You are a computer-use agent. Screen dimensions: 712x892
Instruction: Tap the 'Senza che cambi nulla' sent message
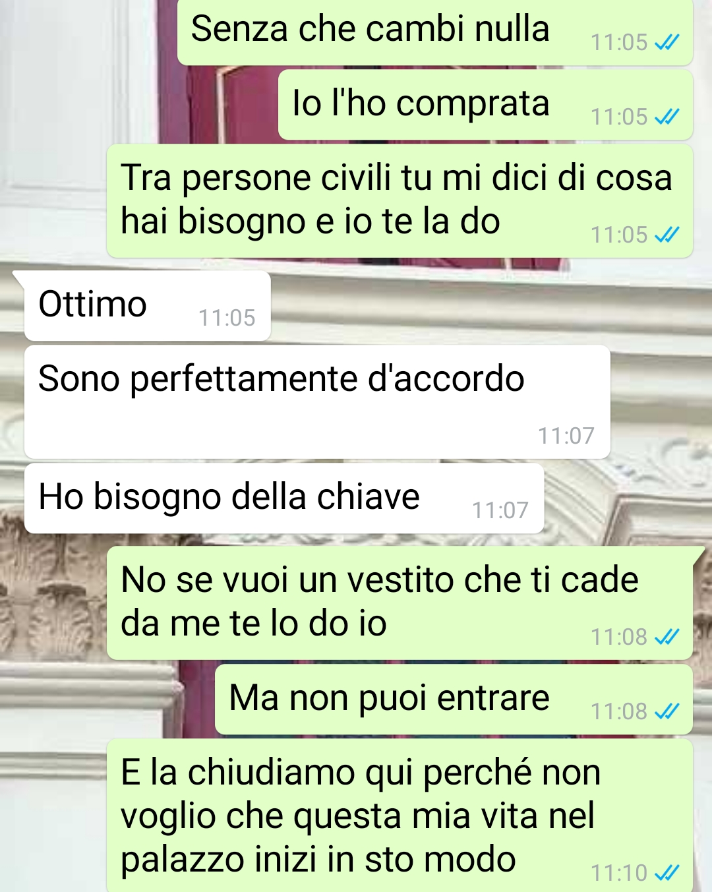[x=435, y=32]
